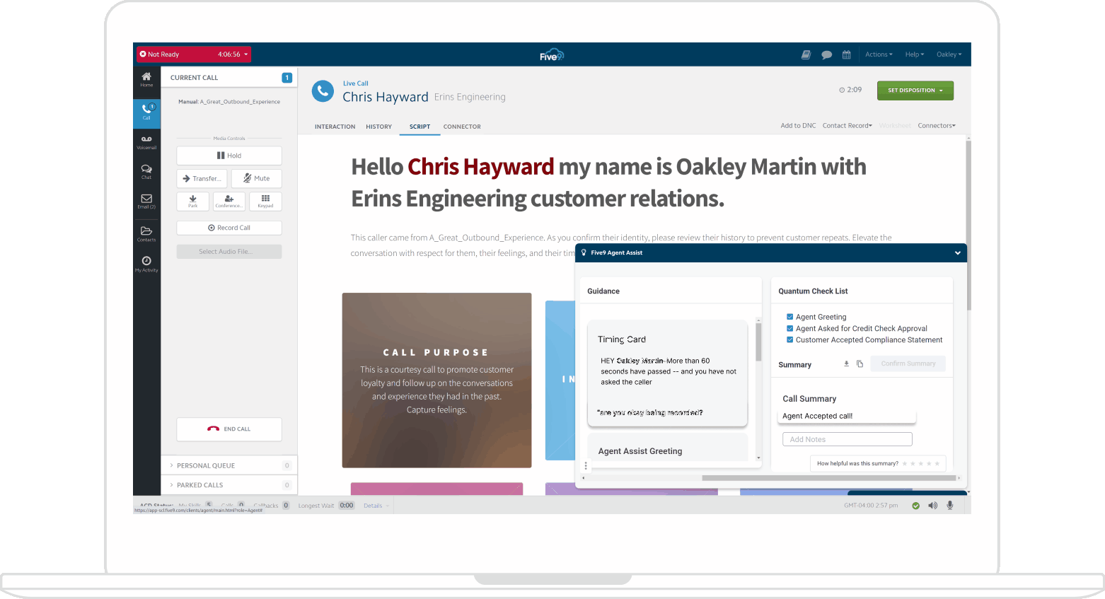
Task: Click the Keypad button in media controls
Action: tap(265, 202)
